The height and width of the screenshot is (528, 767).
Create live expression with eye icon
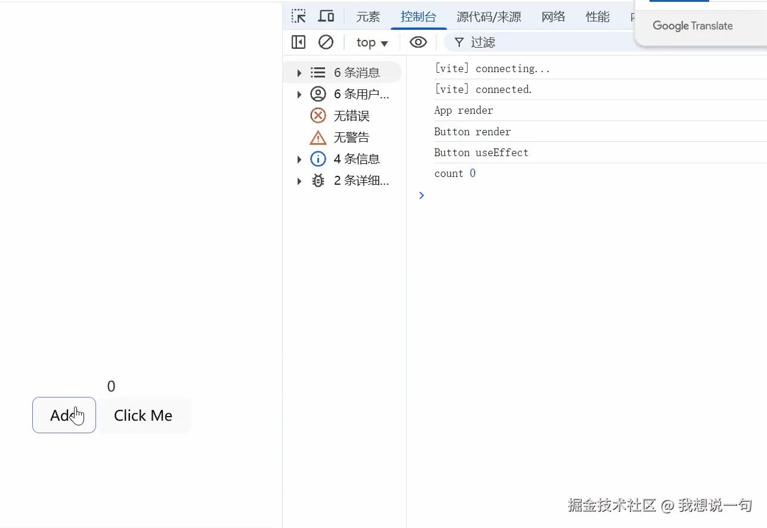(x=418, y=42)
